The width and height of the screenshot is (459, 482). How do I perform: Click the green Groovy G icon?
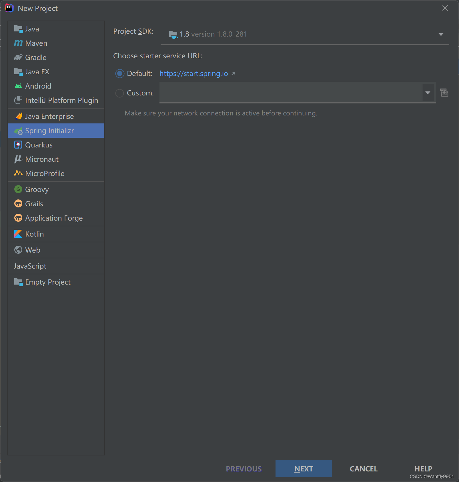[x=18, y=189]
